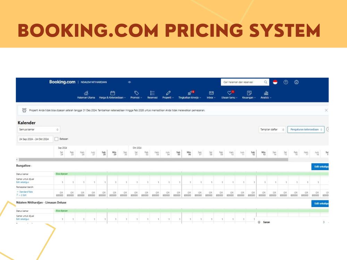Click the NDALEM NITIHARDJAN property name
347x260 pixels.
(x=94, y=82)
